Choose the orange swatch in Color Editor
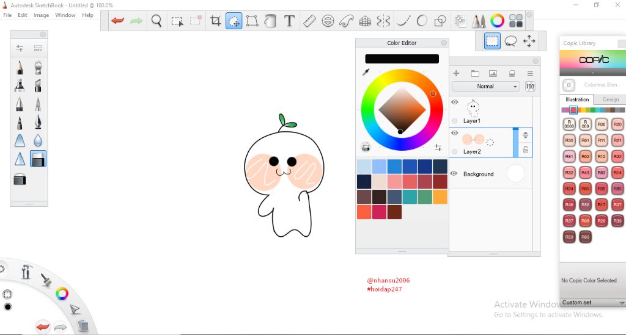Screen dimensions: 626x335 [x=440, y=196]
